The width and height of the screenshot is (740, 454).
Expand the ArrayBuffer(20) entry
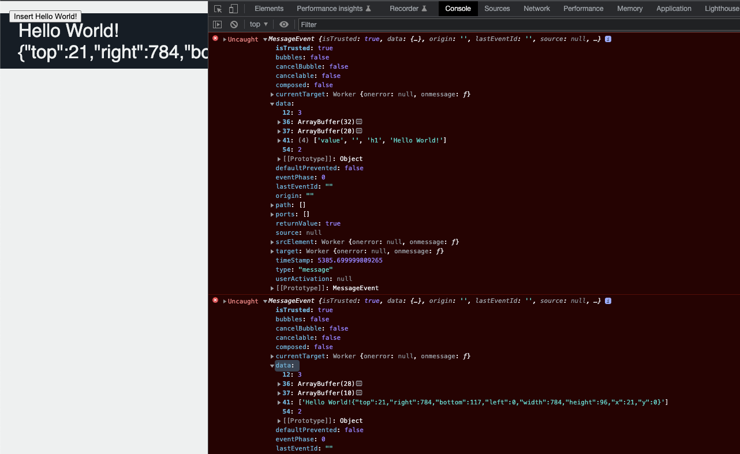(279, 132)
